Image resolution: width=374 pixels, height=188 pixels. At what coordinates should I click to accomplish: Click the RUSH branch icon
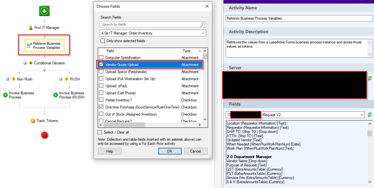66,79
